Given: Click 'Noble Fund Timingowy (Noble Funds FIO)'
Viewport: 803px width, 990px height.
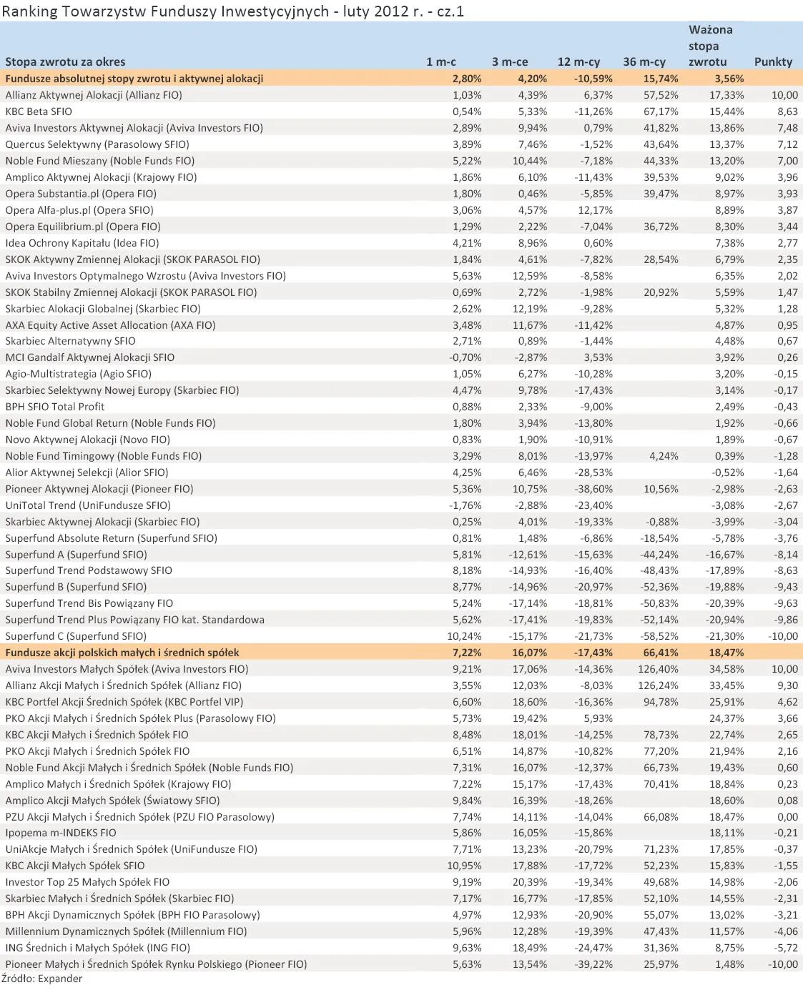Looking at the screenshot, I should (x=104, y=456).
